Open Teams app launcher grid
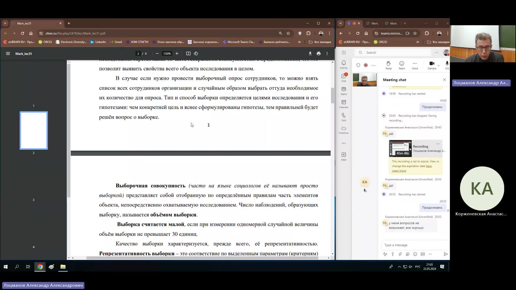 coord(344,53)
